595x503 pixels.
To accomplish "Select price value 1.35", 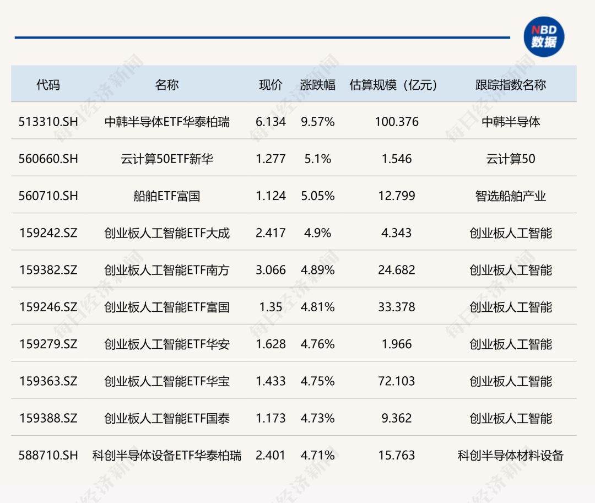I will (x=271, y=306).
